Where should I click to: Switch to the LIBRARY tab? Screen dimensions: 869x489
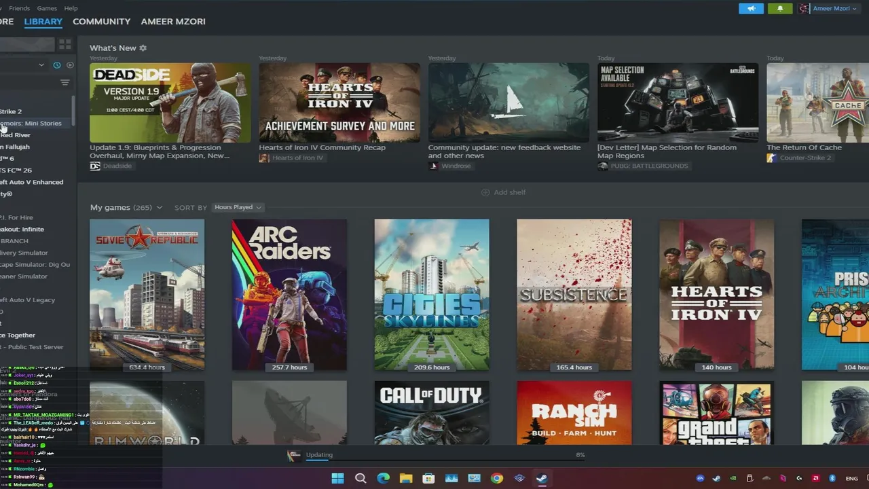tap(43, 22)
